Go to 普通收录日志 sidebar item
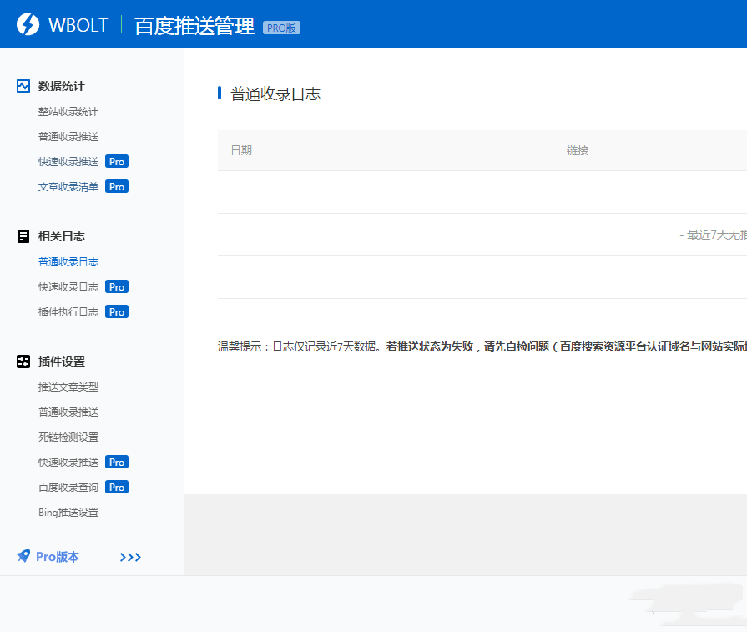Image resolution: width=747 pixels, height=632 pixels. [68, 262]
